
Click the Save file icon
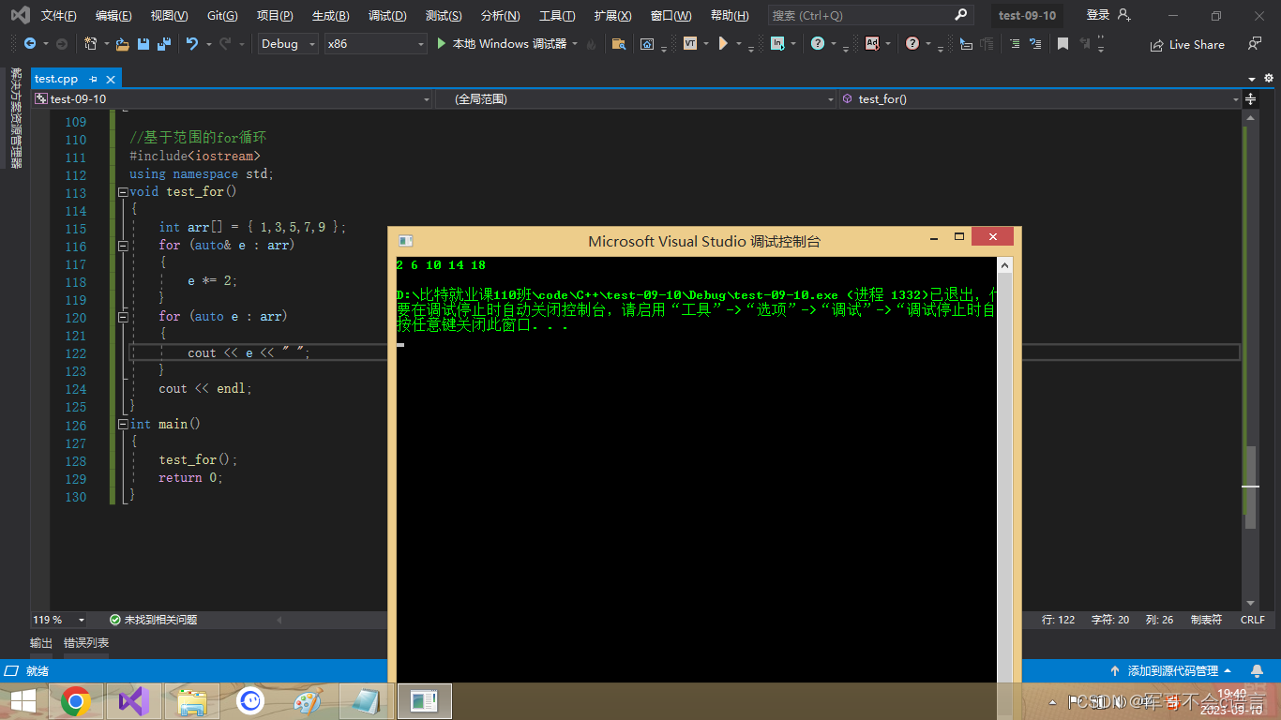tap(143, 44)
